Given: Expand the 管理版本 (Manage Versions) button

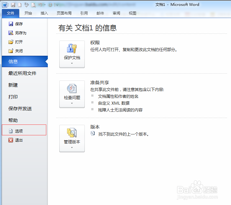Looking at the screenshot, I should pos(72,138).
